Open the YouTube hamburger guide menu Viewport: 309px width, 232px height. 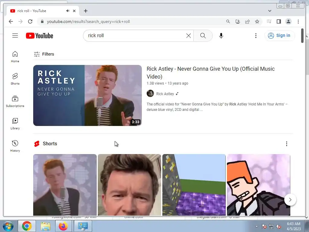(15, 36)
